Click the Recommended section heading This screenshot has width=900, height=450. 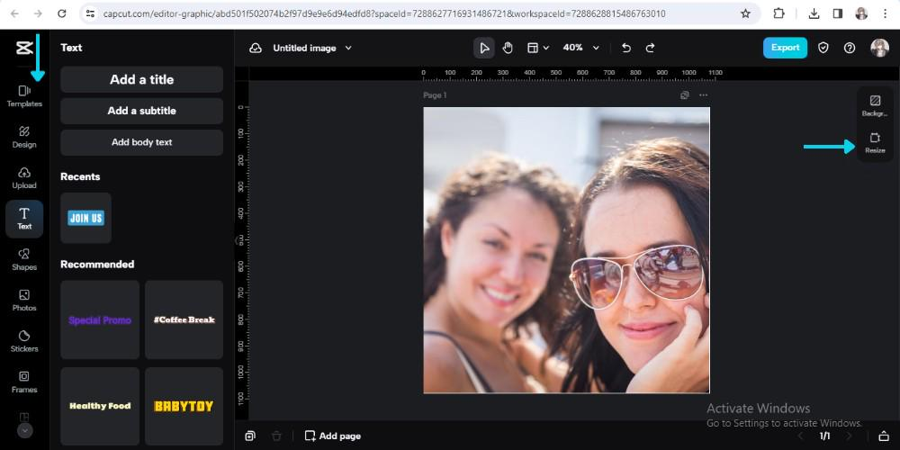pos(97,265)
